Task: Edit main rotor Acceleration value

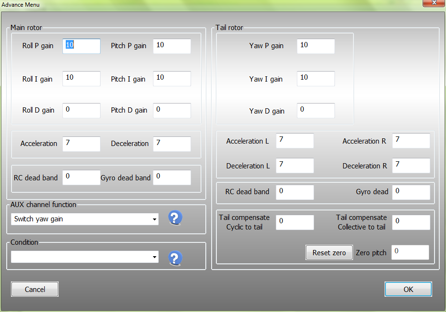Action: (81, 144)
